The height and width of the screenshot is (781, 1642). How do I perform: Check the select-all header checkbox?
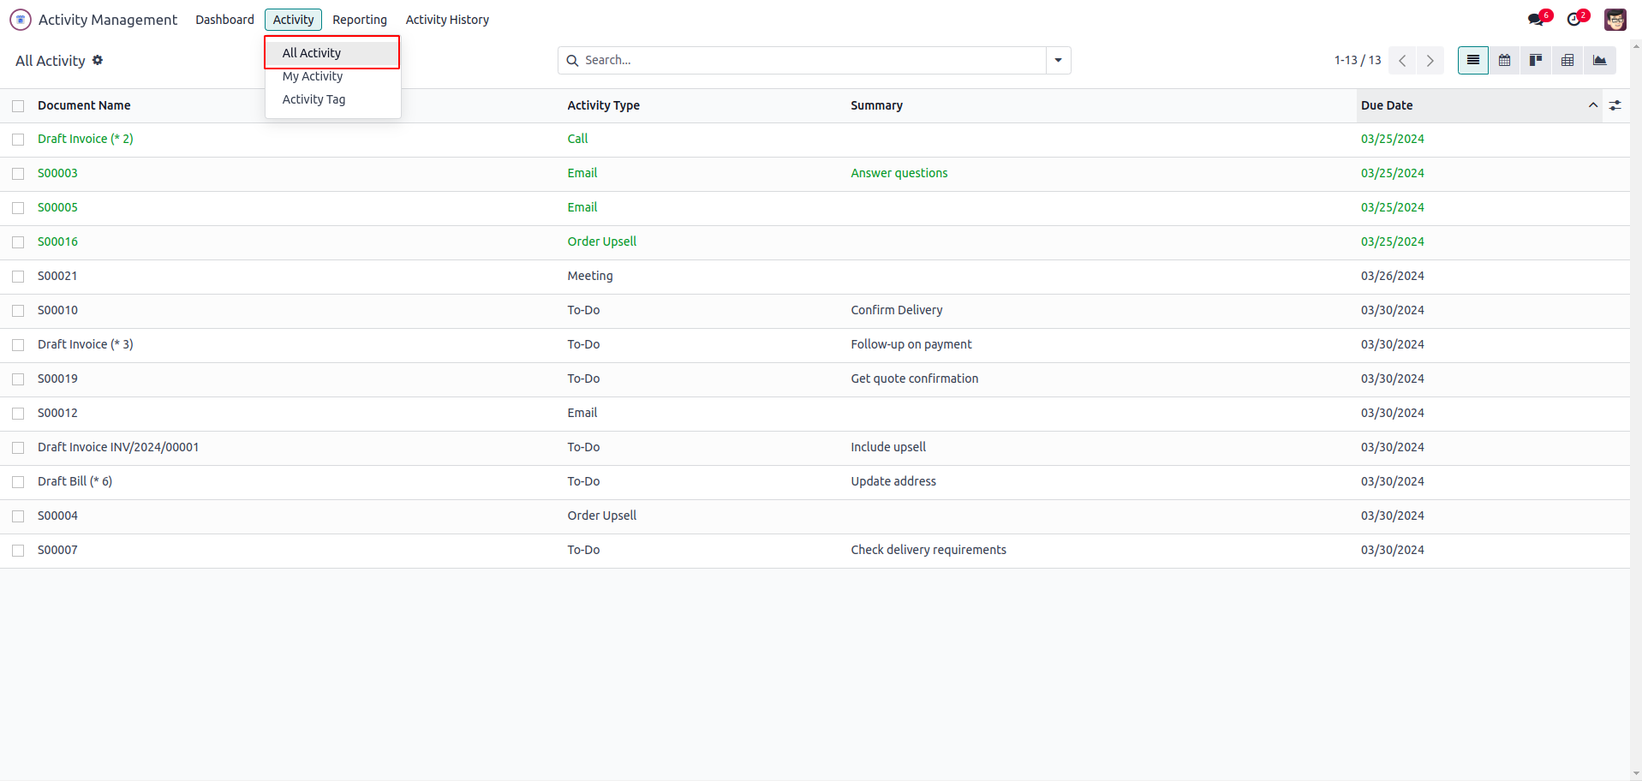pyautogui.click(x=18, y=106)
